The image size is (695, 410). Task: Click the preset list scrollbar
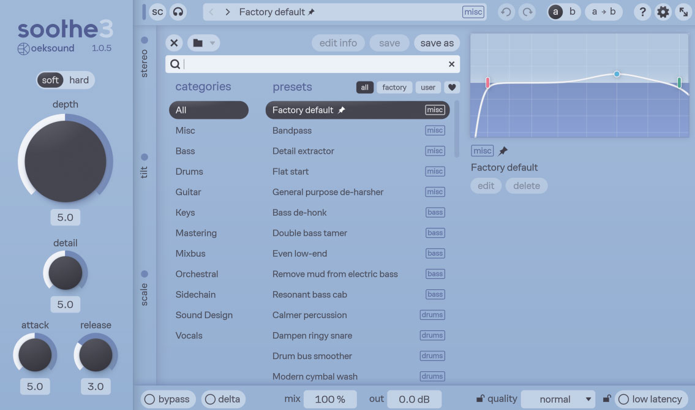click(x=457, y=129)
